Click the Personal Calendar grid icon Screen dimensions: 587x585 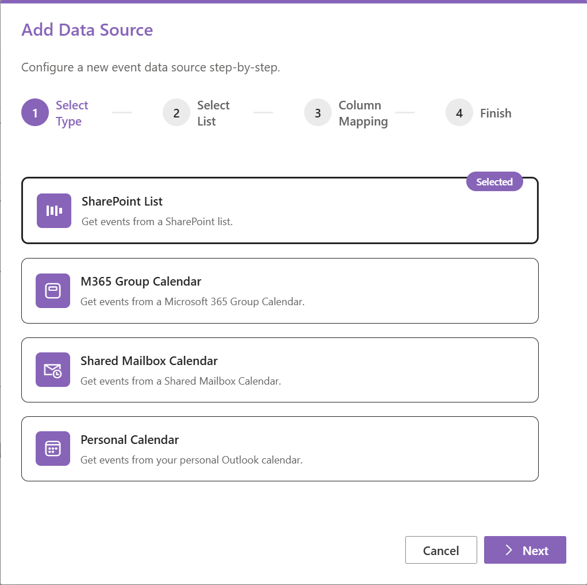tap(53, 449)
